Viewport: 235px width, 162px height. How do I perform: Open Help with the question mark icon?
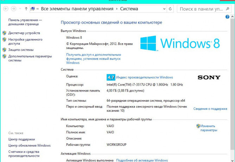tap(227, 17)
